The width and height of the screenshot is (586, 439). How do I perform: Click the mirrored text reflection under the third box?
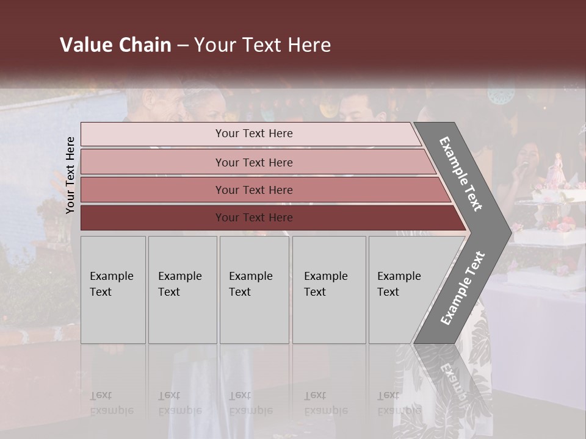[x=250, y=403]
